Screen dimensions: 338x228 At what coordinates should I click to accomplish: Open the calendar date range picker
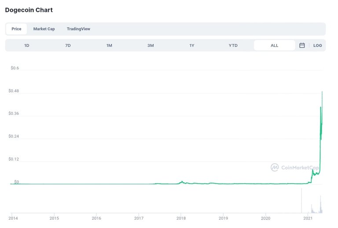click(302, 45)
